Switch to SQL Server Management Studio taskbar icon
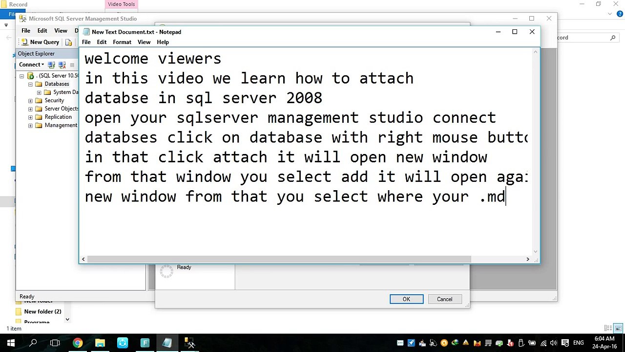 pyautogui.click(x=189, y=343)
